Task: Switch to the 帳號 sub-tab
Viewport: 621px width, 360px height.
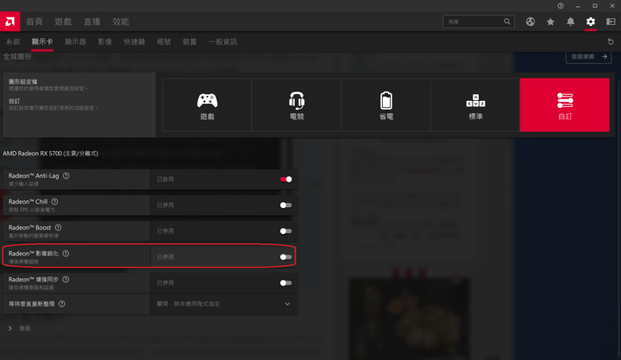Action: pos(164,41)
